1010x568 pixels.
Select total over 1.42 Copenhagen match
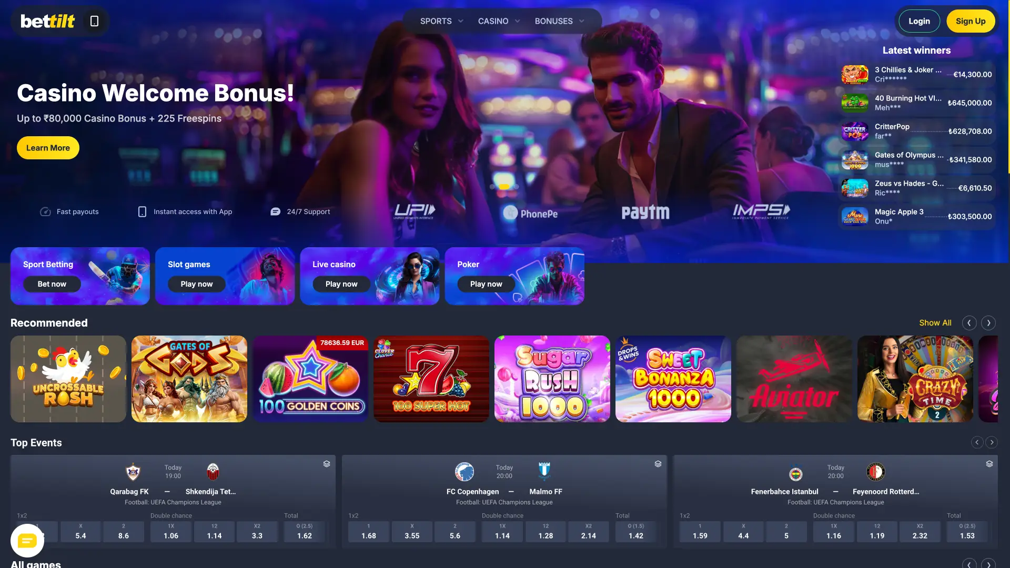pos(636,532)
